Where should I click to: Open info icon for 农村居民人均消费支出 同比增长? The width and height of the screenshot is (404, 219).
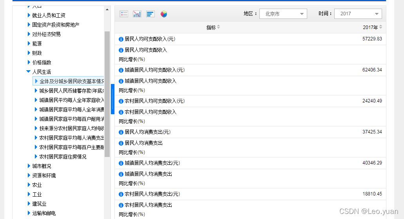coord(121,205)
